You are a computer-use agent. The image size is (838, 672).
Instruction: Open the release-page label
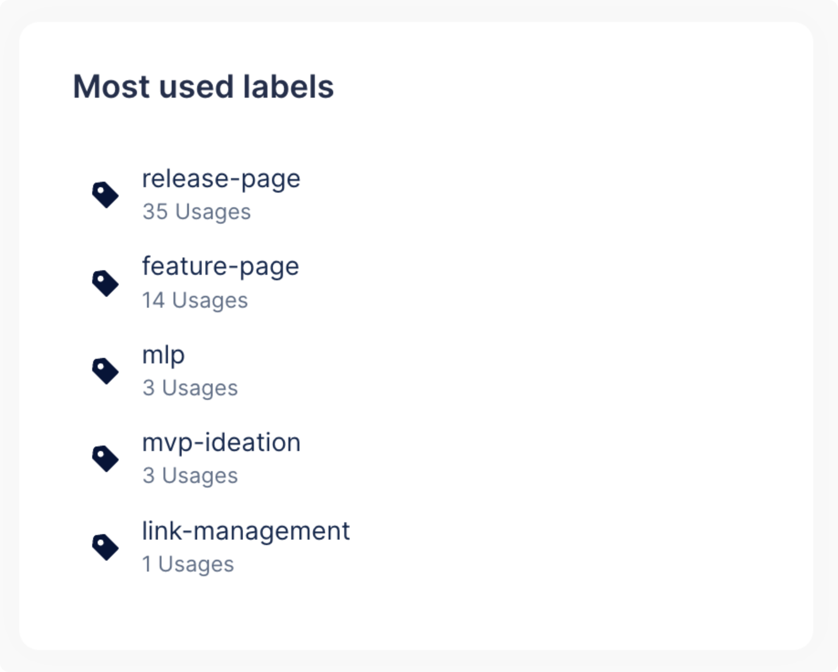click(x=220, y=178)
